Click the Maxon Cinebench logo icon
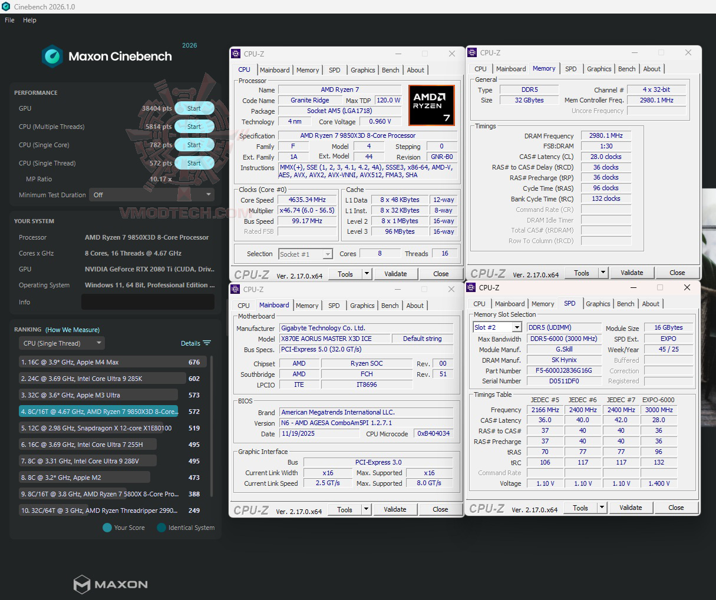 [x=52, y=57]
